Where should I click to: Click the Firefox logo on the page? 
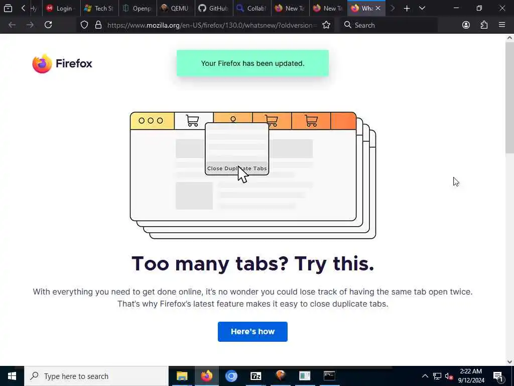point(62,63)
